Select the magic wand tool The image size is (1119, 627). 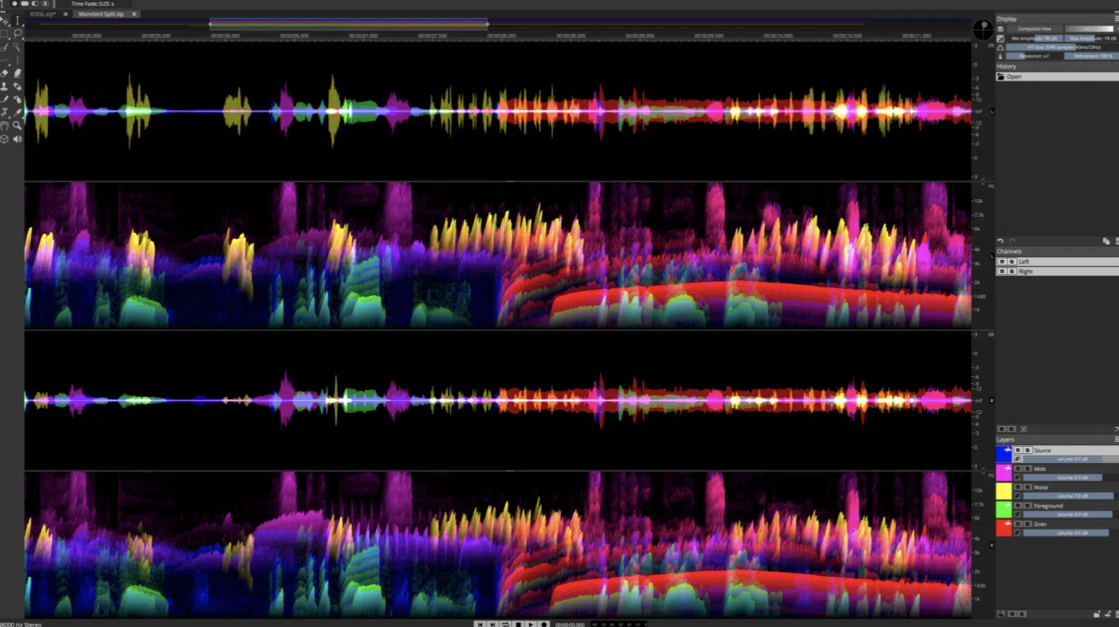click(17, 47)
